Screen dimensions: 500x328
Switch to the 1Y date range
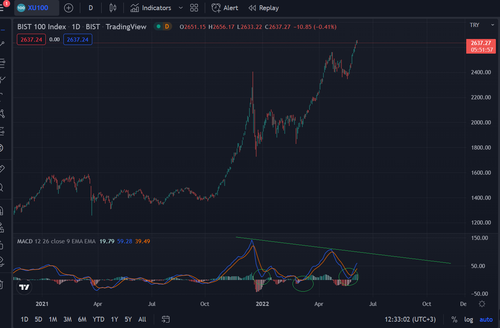point(114,319)
